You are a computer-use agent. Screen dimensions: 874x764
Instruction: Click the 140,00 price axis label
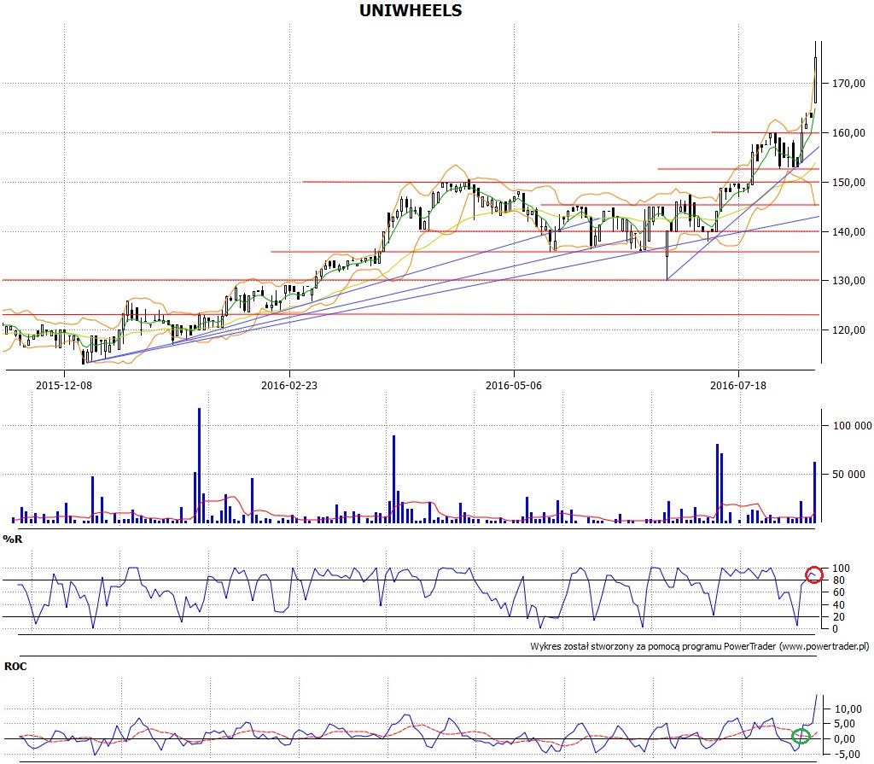(849, 231)
